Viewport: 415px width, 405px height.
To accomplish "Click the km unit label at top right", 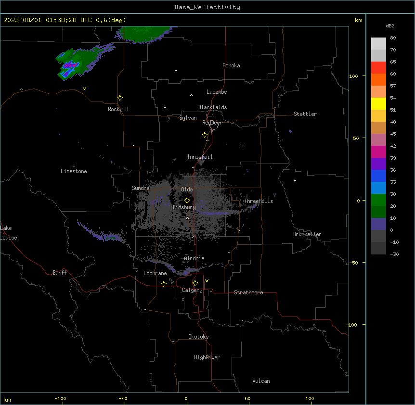I will coord(359,20).
